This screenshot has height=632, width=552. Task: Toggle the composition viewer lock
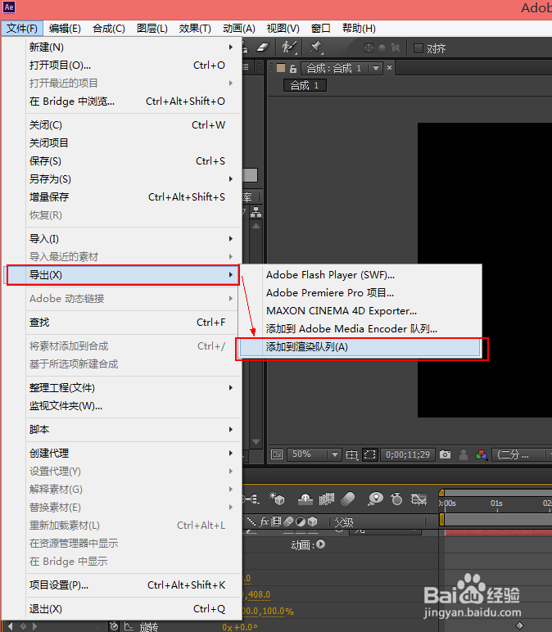coord(293,69)
